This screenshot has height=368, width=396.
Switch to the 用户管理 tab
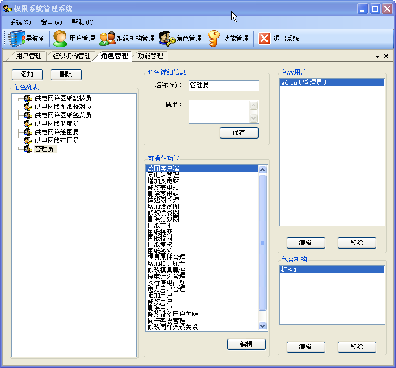[x=29, y=56]
